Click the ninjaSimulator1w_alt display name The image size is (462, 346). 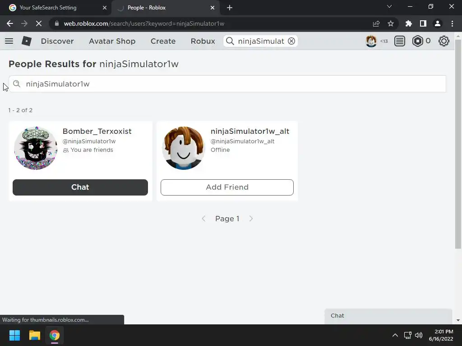250,131
